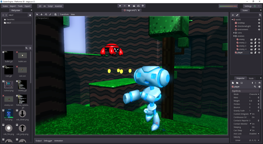The width and height of the screenshot is (263, 144).
Task: Click the Settings button
Action: (x=248, y=6)
